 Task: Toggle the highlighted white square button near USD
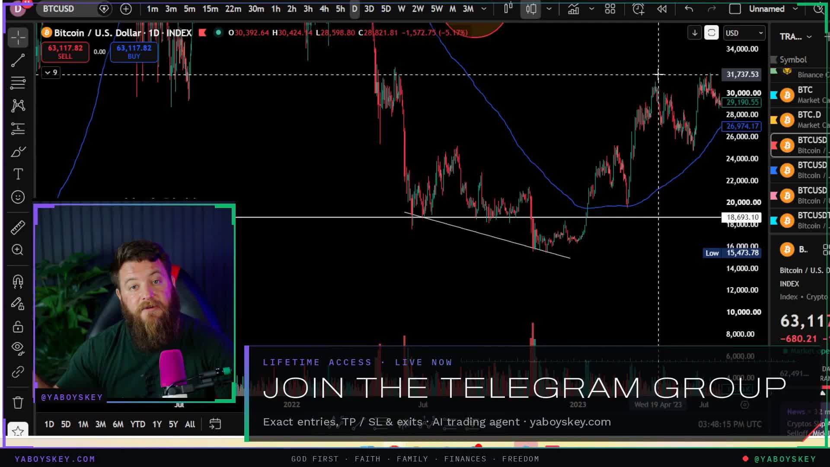[712, 33]
